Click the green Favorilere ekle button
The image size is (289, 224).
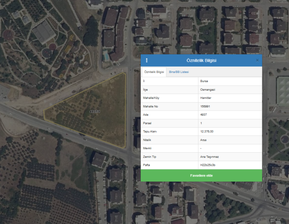(x=201, y=175)
